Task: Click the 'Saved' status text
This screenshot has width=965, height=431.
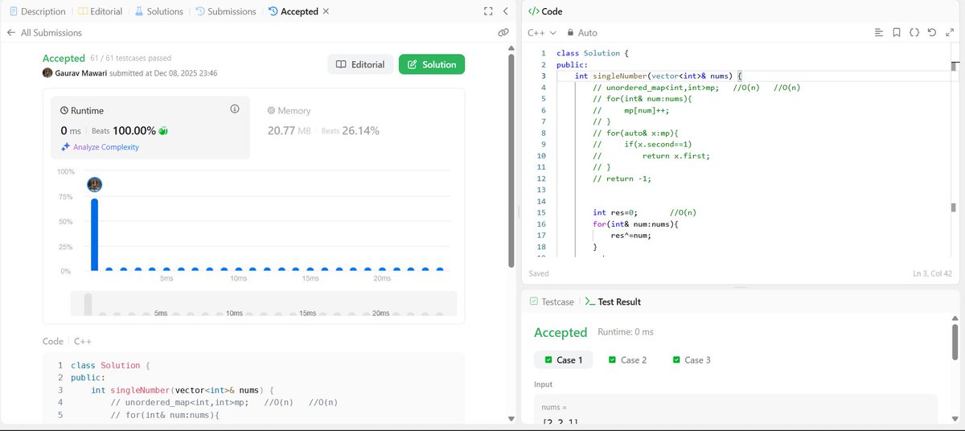Action: click(539, 273)
